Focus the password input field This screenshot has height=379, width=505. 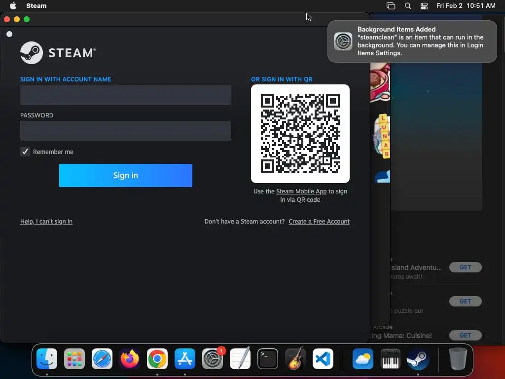coord(126,131)
